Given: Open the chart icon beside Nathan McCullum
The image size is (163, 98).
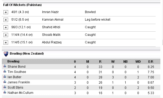Looking at the screenshot, I should tap(5, 92).
